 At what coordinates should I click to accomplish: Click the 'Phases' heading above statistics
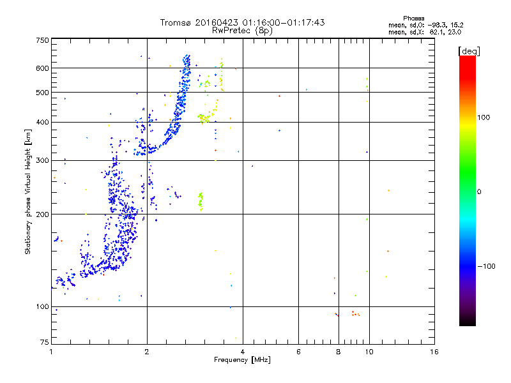tap(413, 19)
